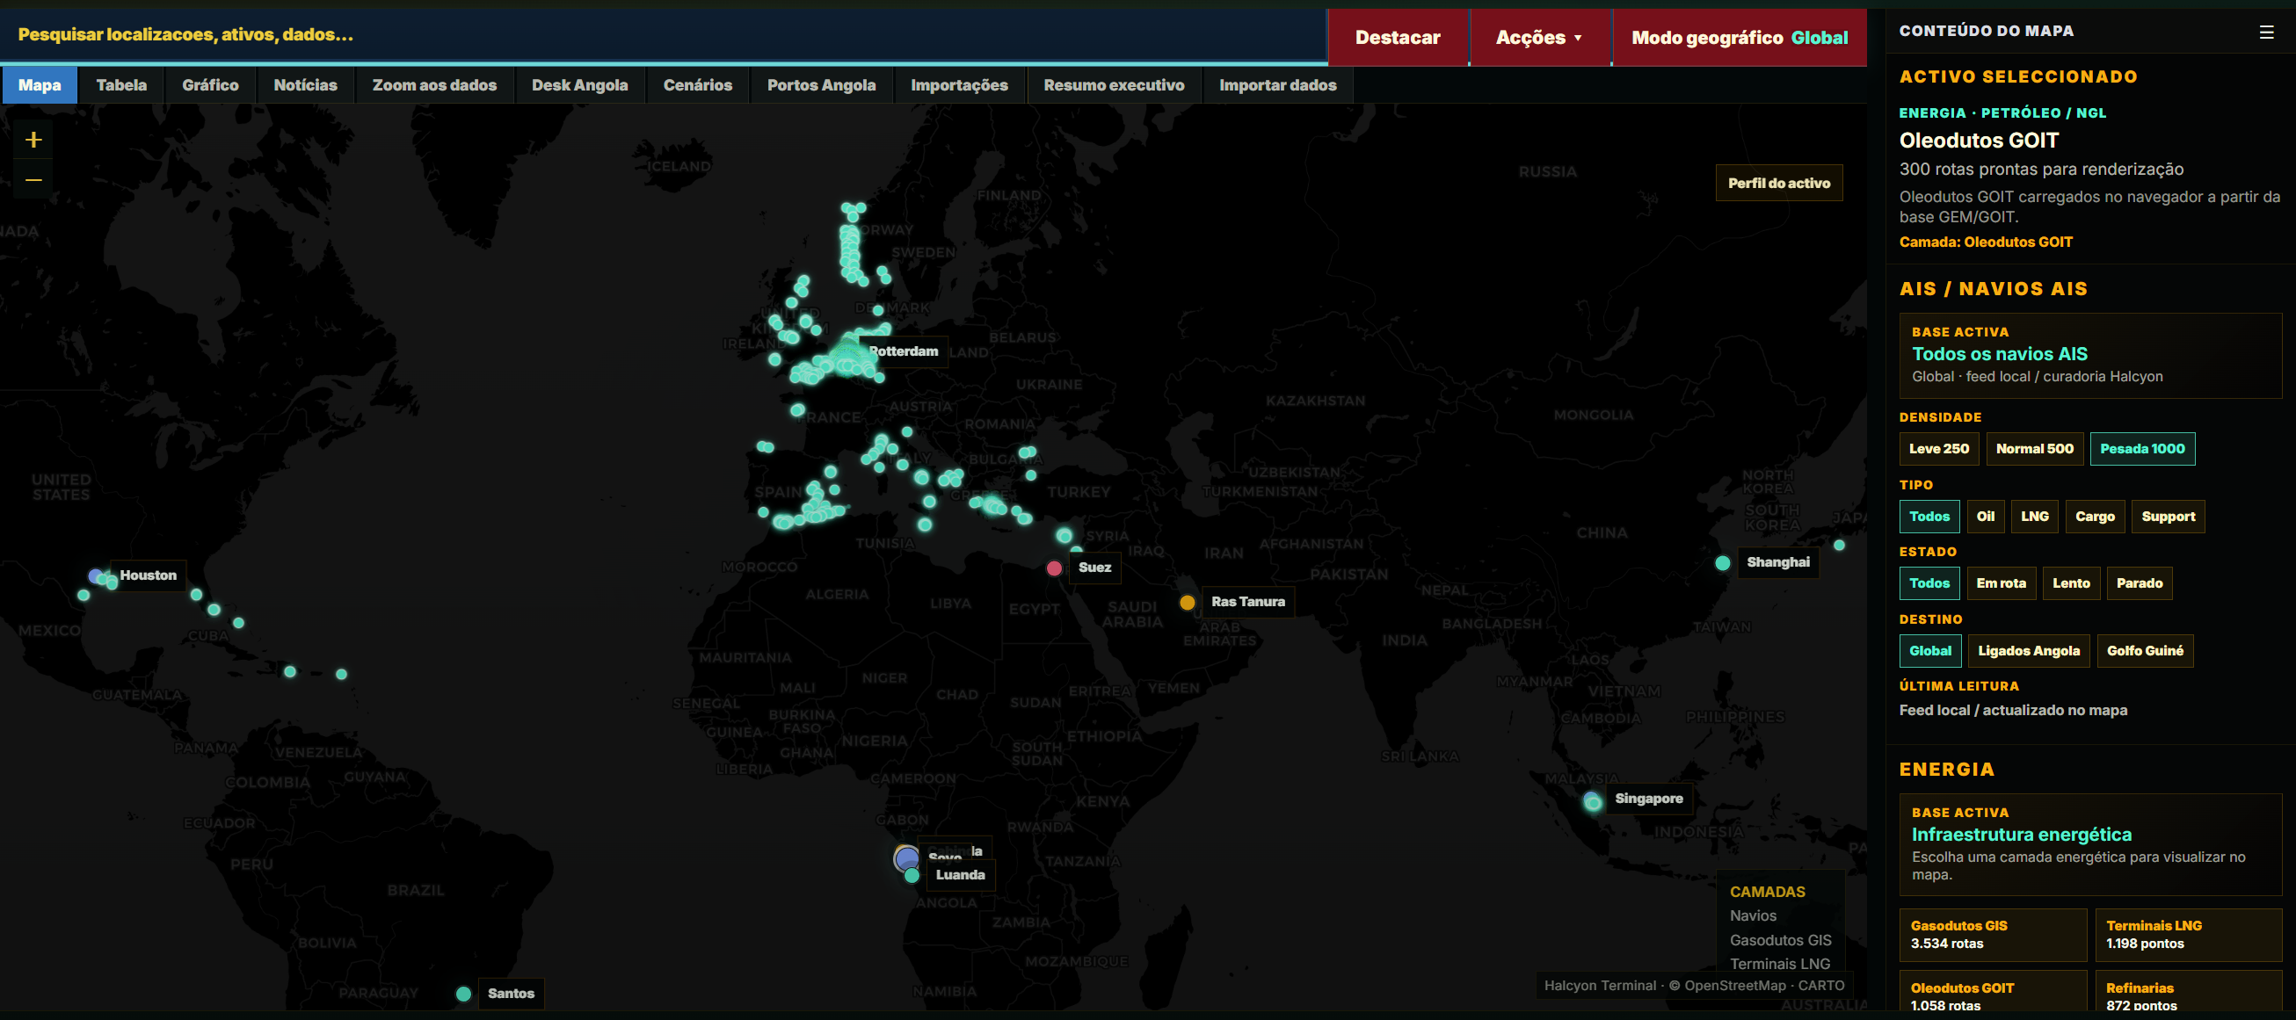Select Todos under Tipo filter

(1929, 517)
